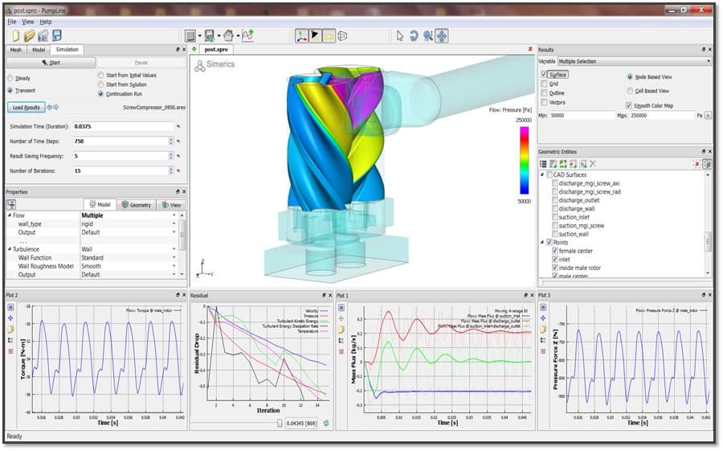Select the Cell Based View radio button
The image size is (723, 451).
[630, 91]
